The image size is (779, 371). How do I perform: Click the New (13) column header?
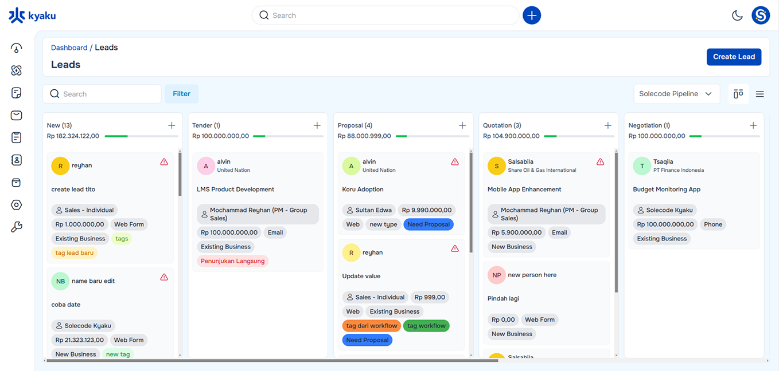(59, 125)
